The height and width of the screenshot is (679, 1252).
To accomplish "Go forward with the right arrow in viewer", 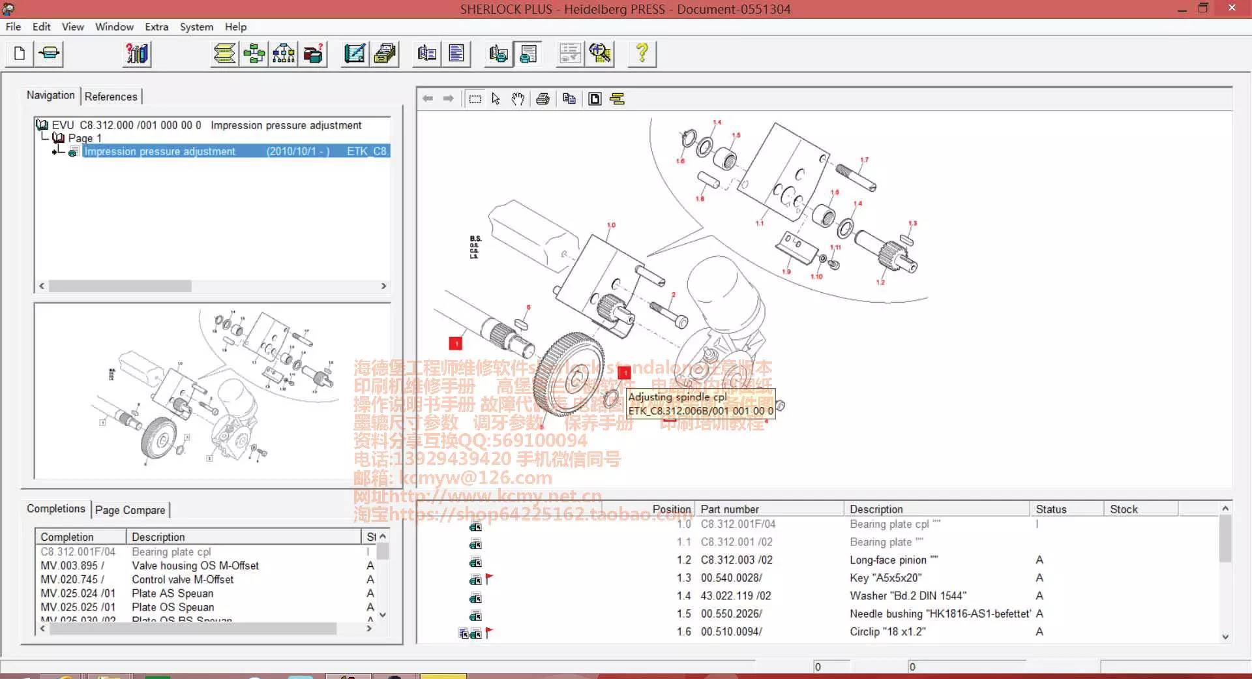I will click(x=448, y=98).
